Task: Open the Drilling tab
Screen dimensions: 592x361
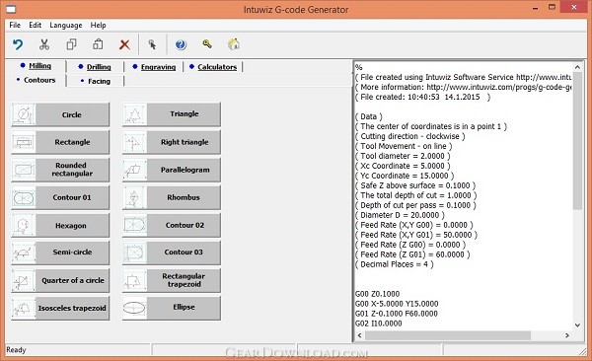Action: pos(99,67)
